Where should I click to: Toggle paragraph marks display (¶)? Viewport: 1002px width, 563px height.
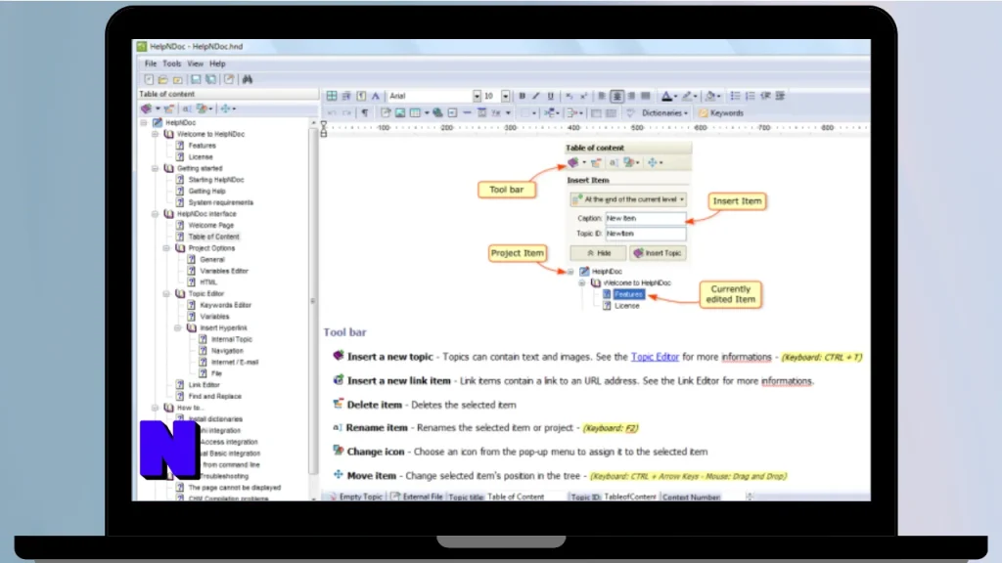(x=365, y=113)
